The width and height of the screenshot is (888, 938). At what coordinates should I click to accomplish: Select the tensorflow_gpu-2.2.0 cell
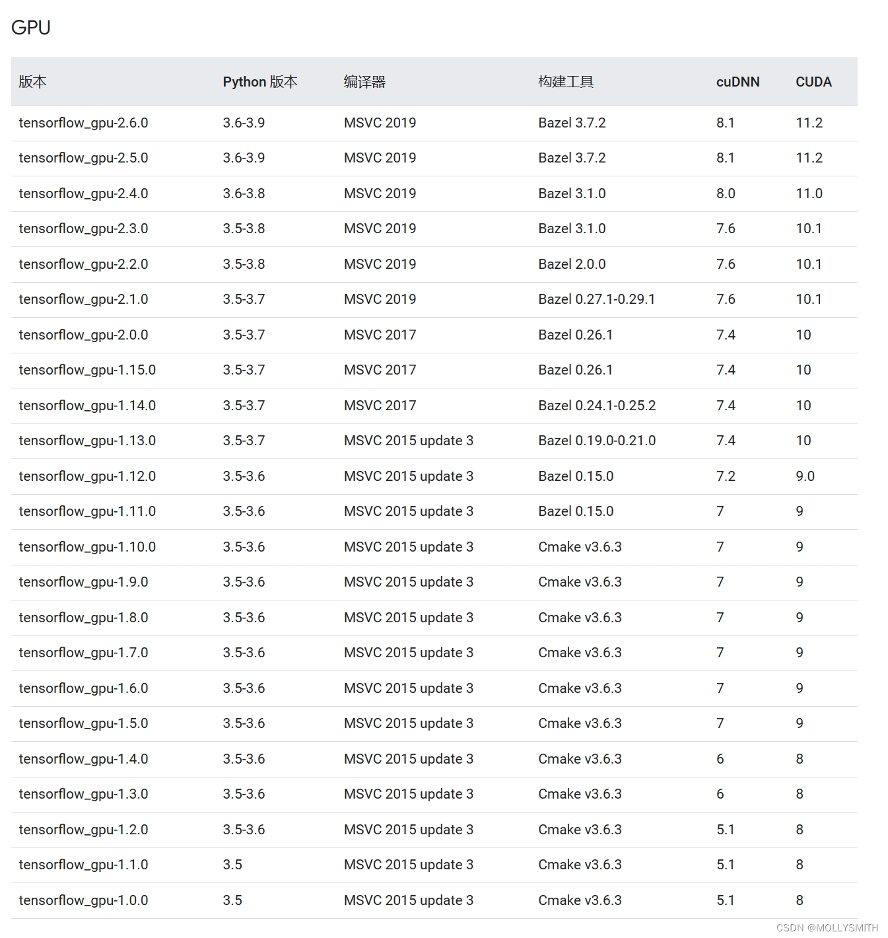83,264
